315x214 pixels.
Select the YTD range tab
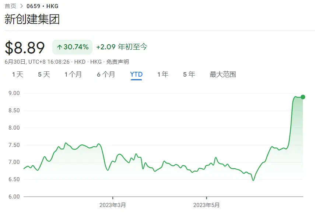pyautogui.click(x=136, y=74)
